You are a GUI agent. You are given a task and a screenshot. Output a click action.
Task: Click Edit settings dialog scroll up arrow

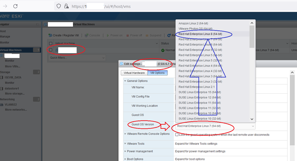[x=292, y=72]
